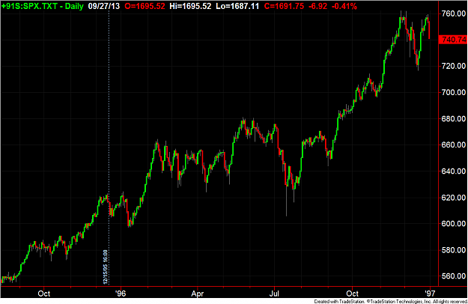Click the 12/15/95 16:00 vertical marker label
The image size is (468, 304).
pos(106,267)
